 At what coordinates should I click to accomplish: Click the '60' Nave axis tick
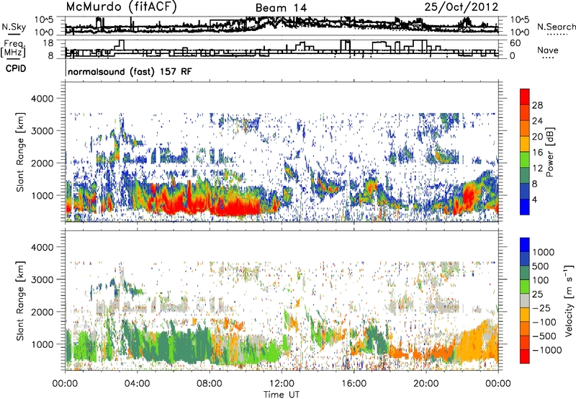(516, 43)
